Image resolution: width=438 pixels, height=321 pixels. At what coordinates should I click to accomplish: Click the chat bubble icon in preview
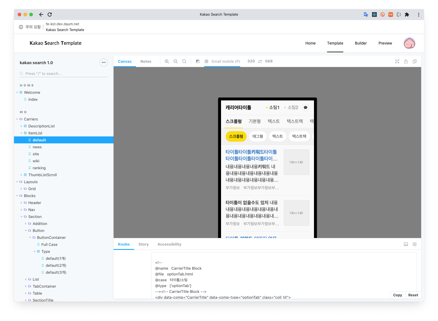[x=306, y=108]
